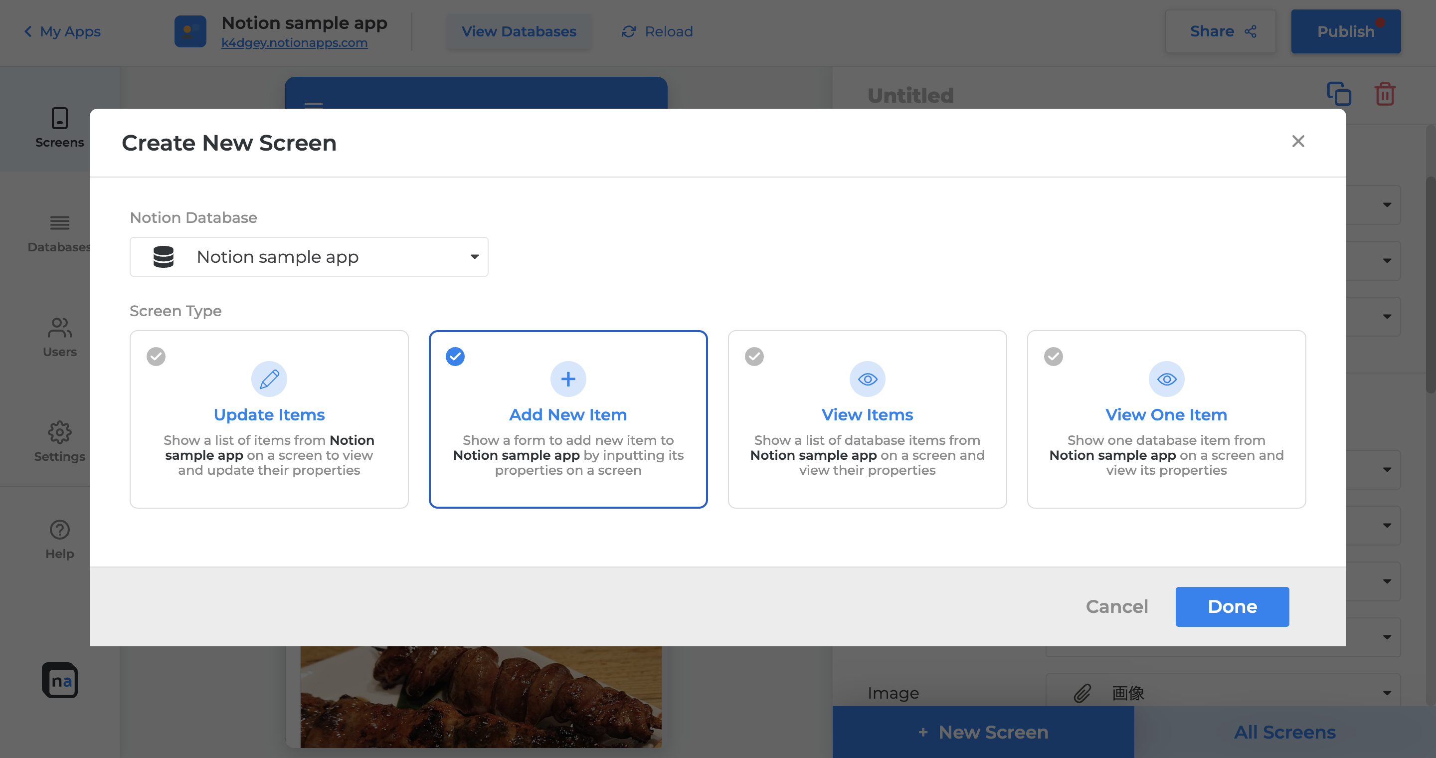Click Cancel in the dialog

click(1116, 606)
